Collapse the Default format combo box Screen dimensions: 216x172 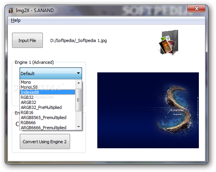(x=51, y=73)
